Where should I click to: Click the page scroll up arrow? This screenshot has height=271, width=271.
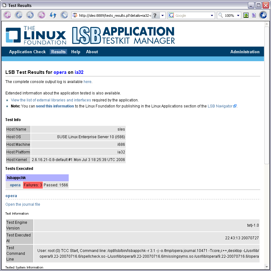(267, 24)
